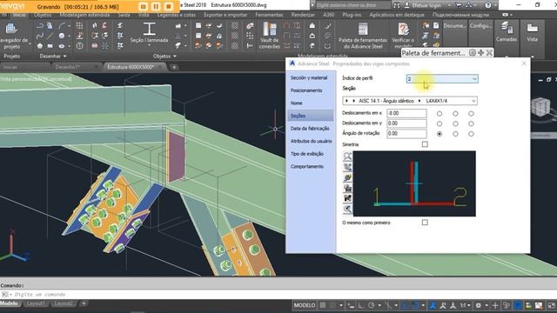The image size is (557, 313).
Task: Close the Propriedades das vigas compostas dialog
Action: (x=524, y=63)
